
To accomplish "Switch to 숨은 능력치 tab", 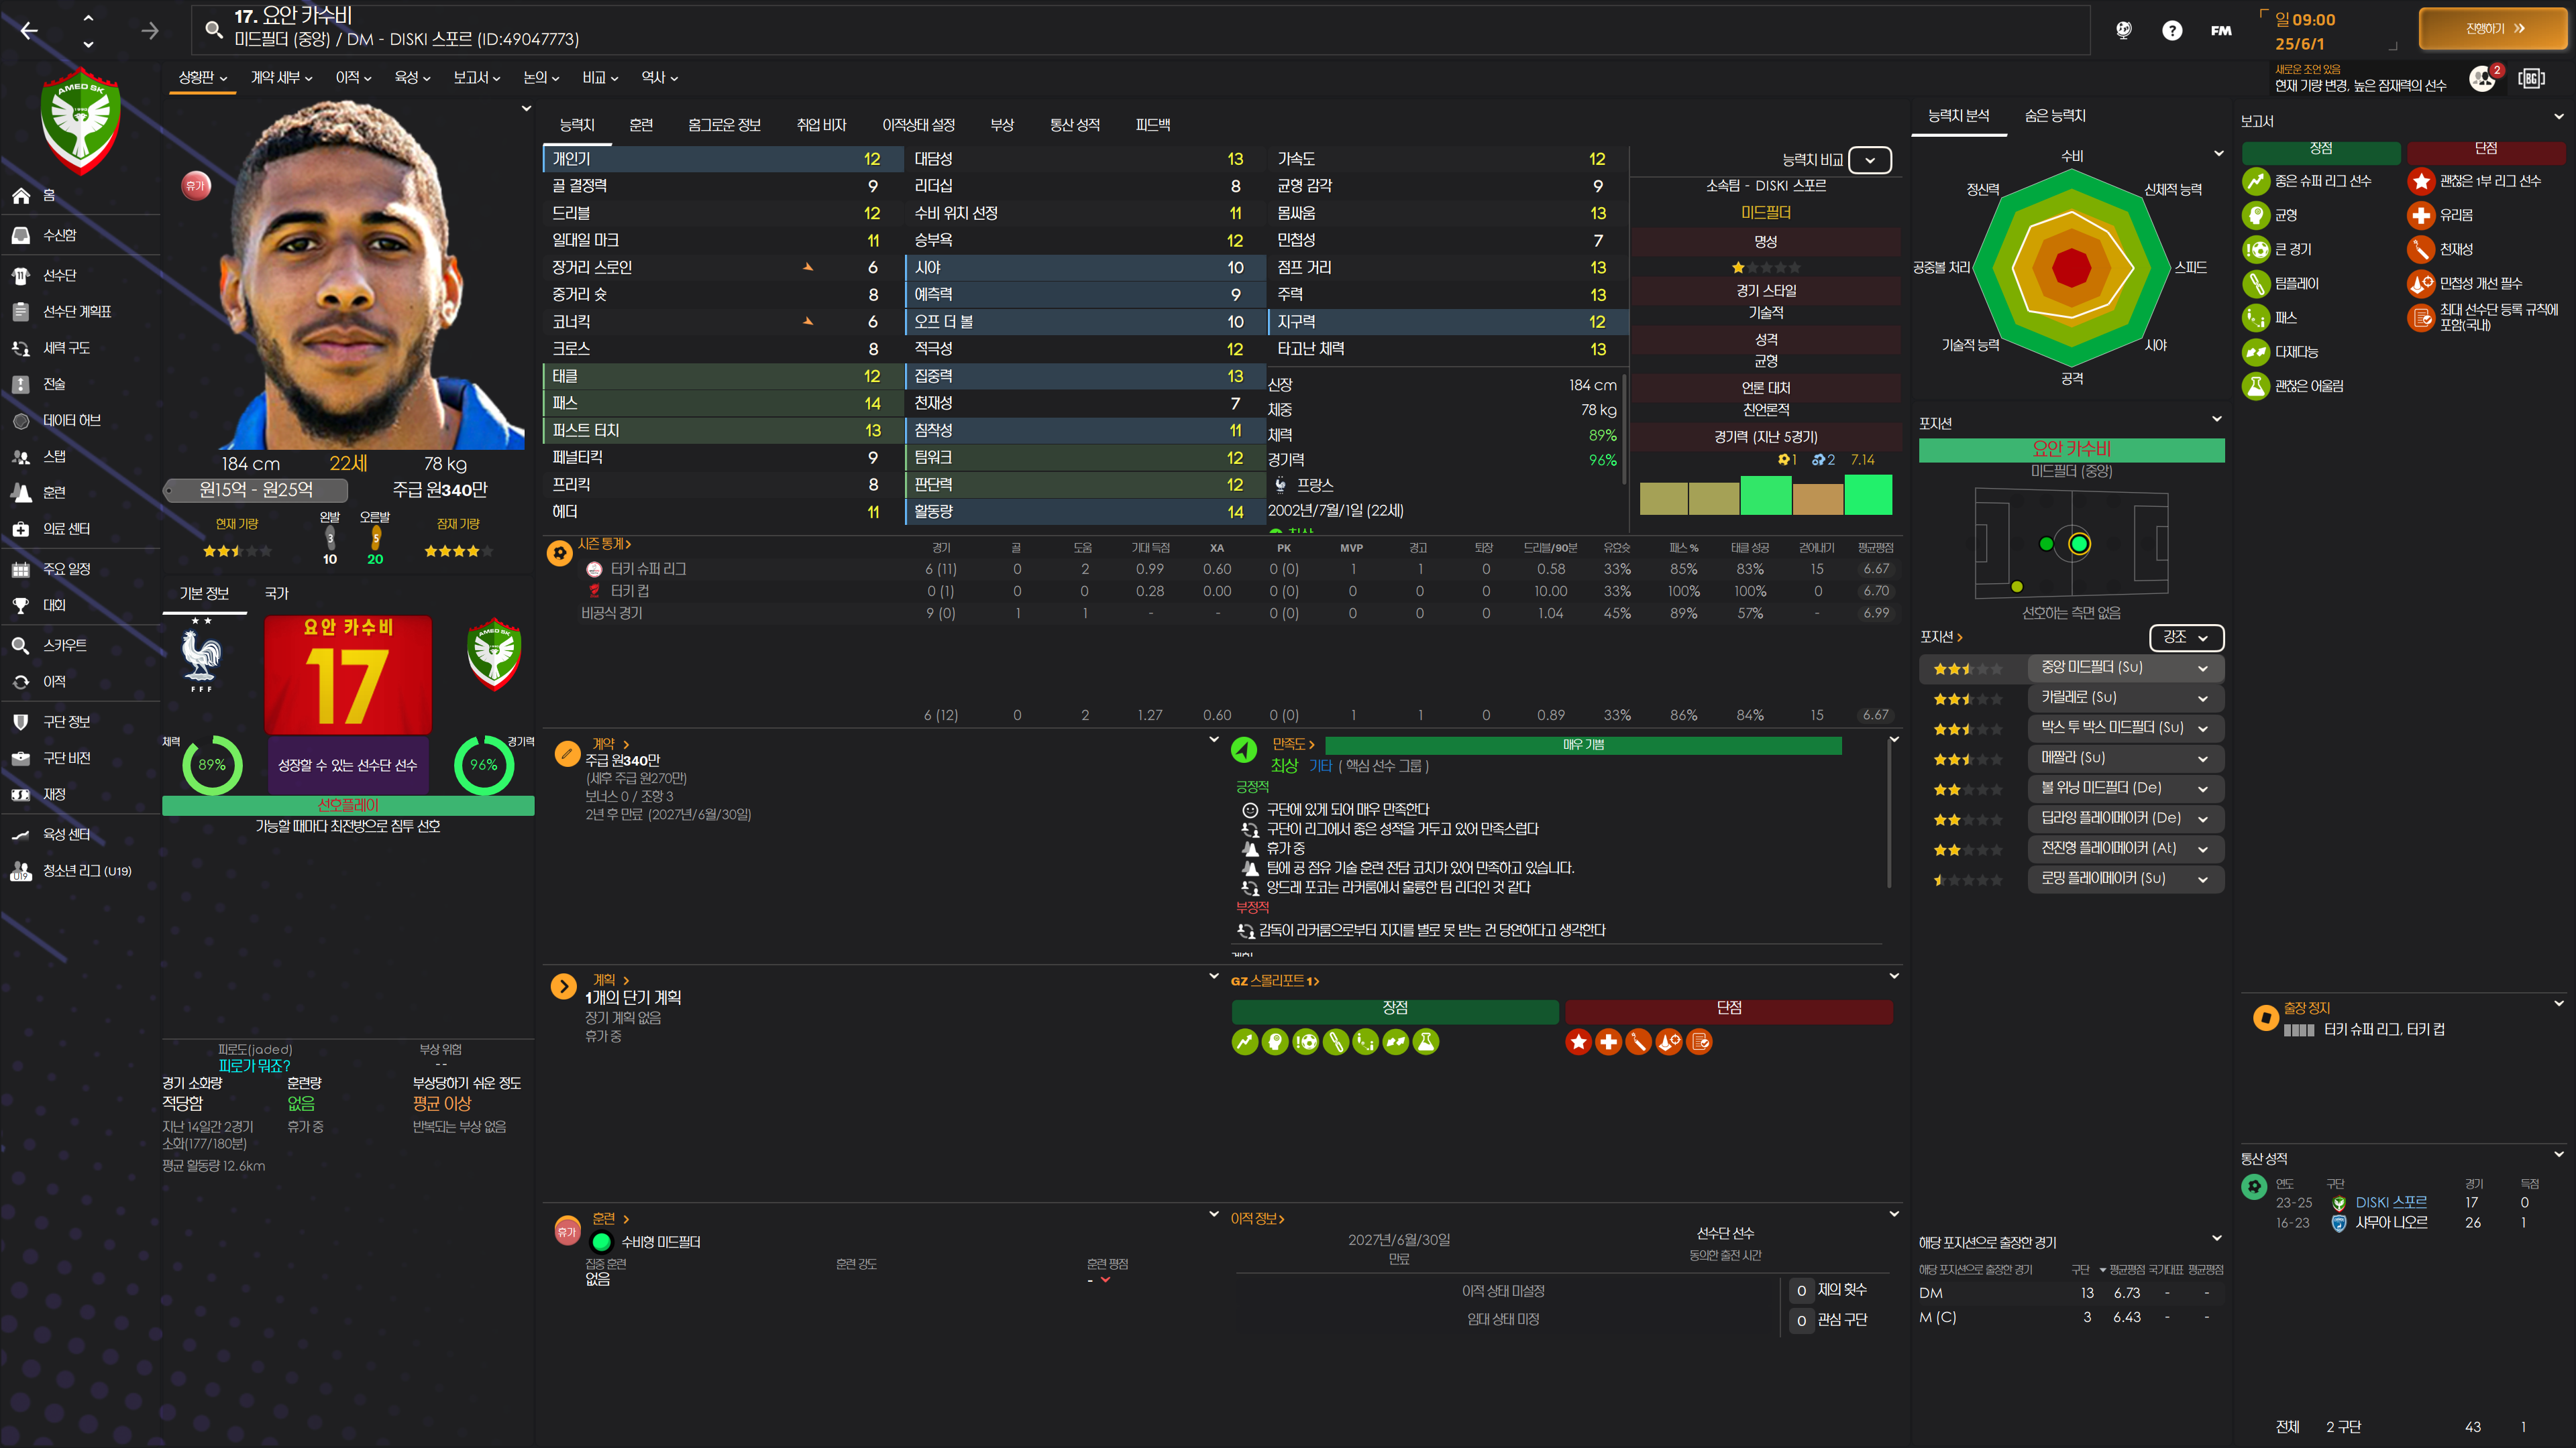I will coord(2054,116).
